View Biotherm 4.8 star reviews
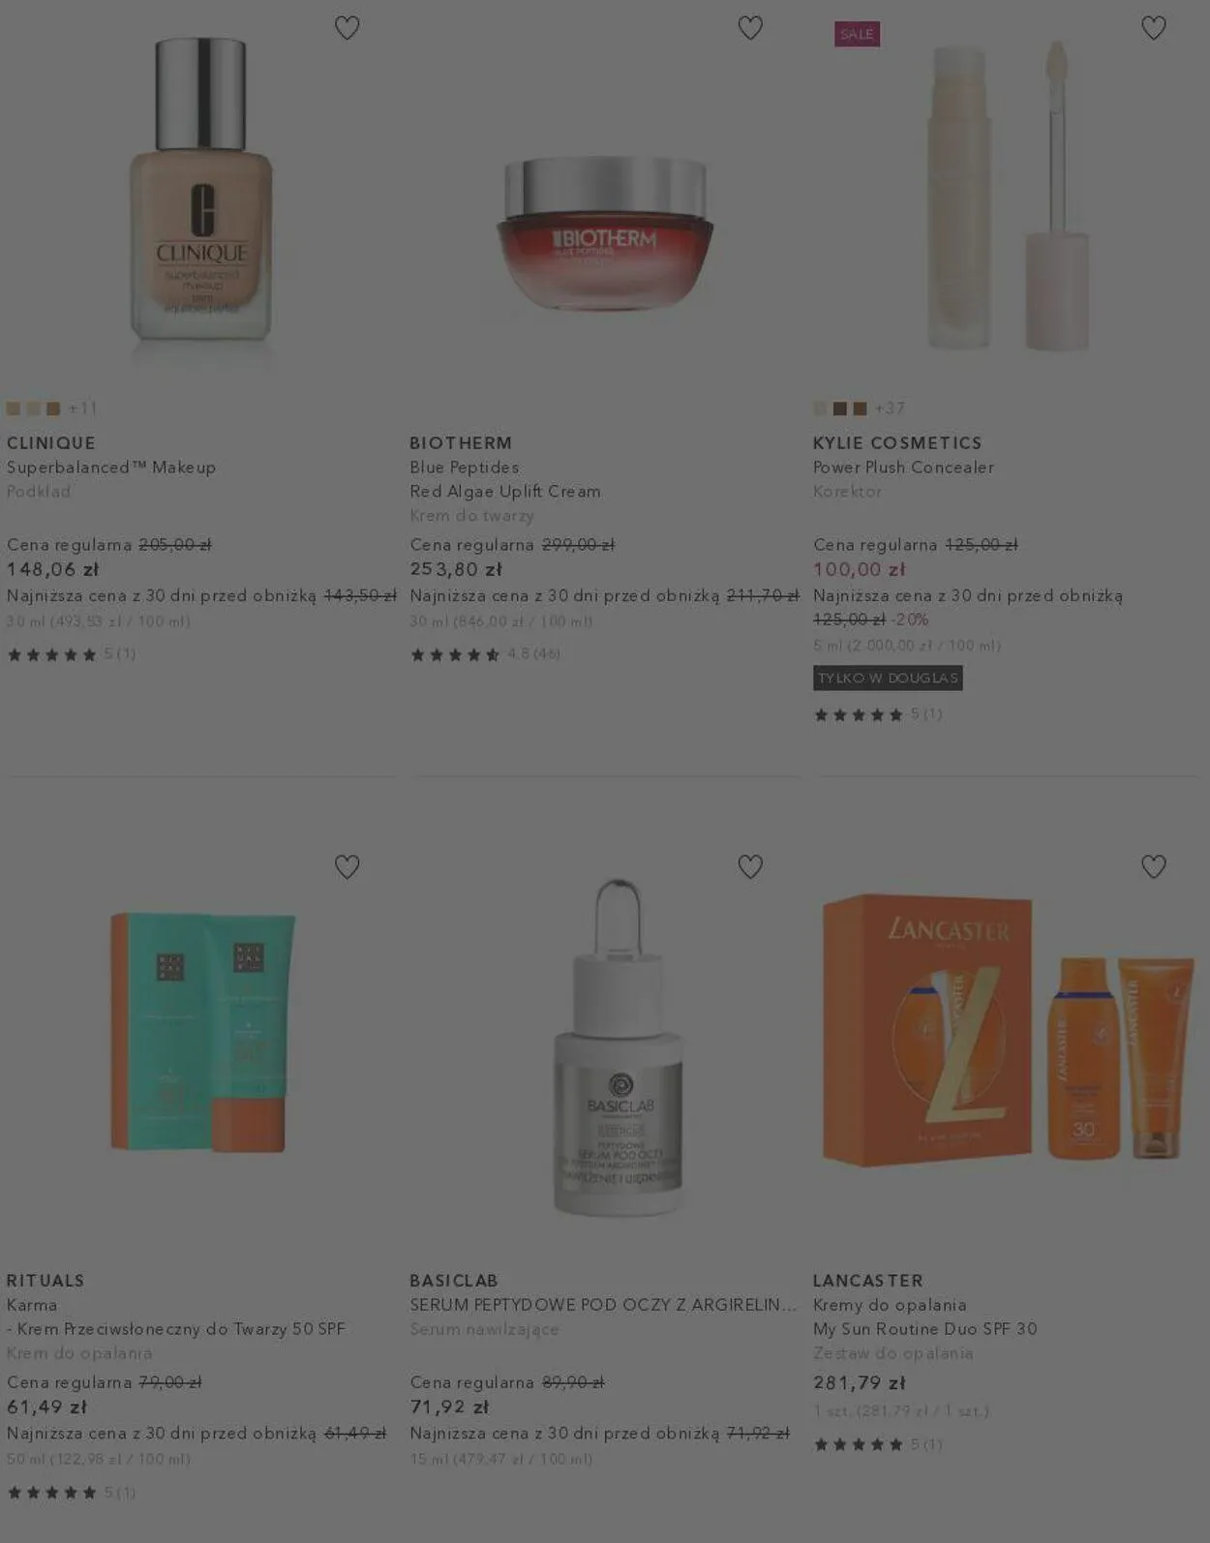 (486, 654)
